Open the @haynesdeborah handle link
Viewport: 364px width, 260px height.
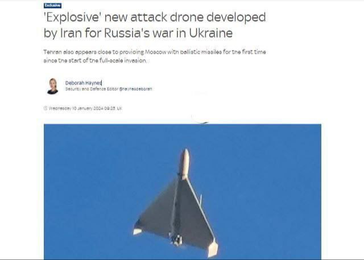click(135, 89)
